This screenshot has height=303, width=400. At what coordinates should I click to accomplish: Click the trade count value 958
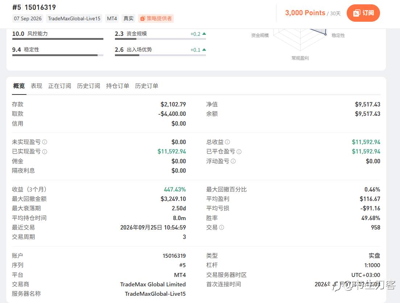click(375, 227)
